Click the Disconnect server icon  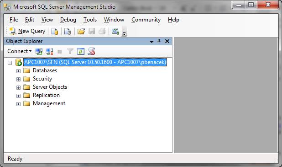coord(49,51)
